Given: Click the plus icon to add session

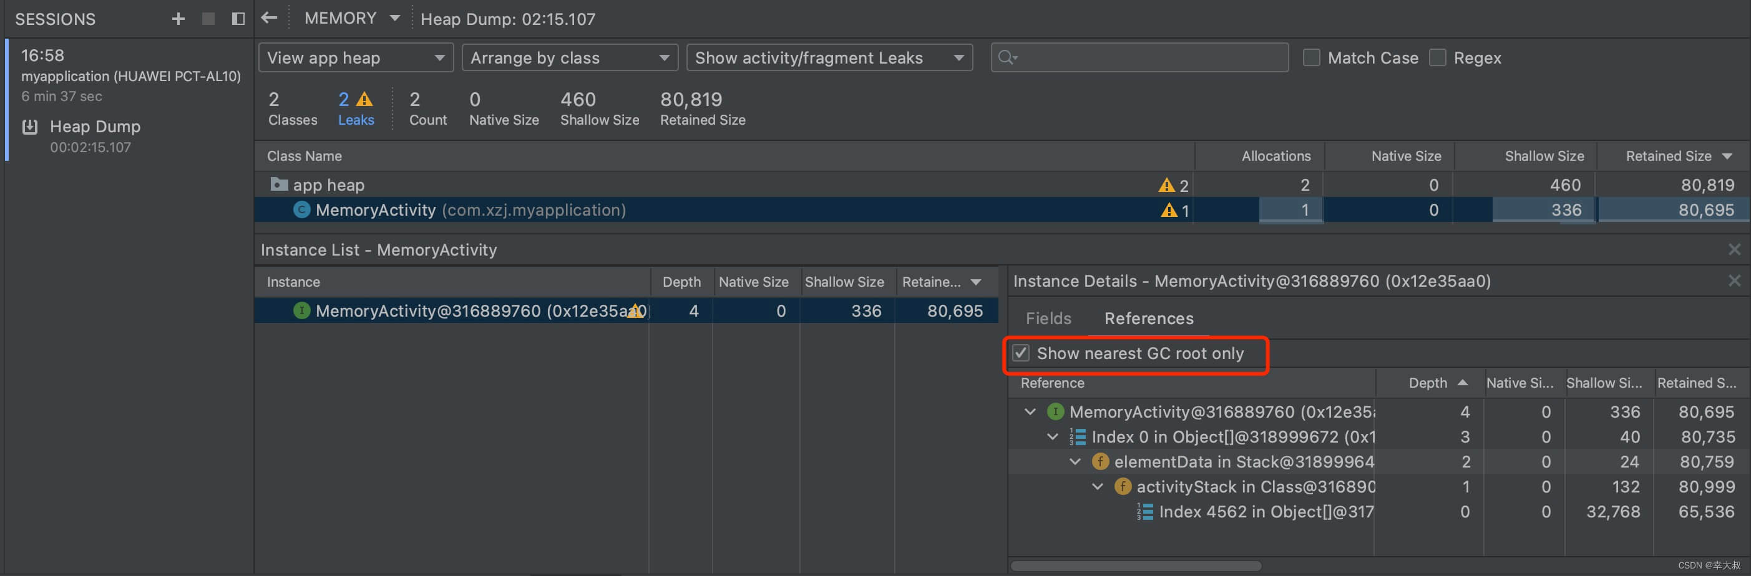Looking at the screenshot, I should [178, 19].
